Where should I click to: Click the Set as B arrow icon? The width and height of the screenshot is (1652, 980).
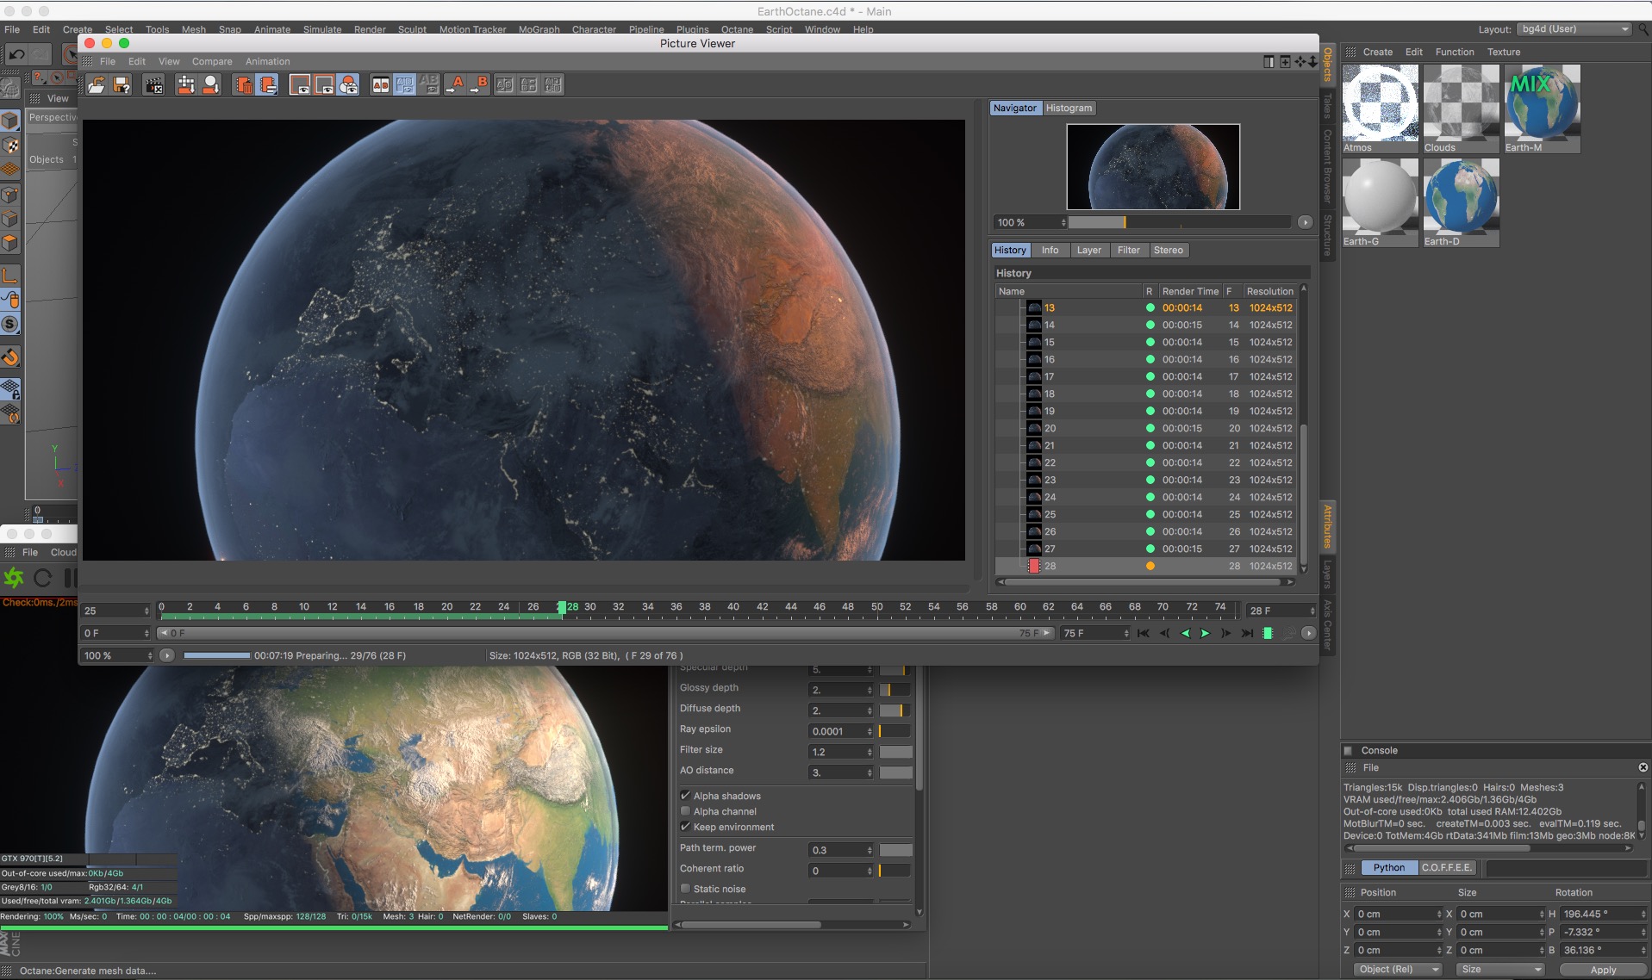tap(478, 84)
